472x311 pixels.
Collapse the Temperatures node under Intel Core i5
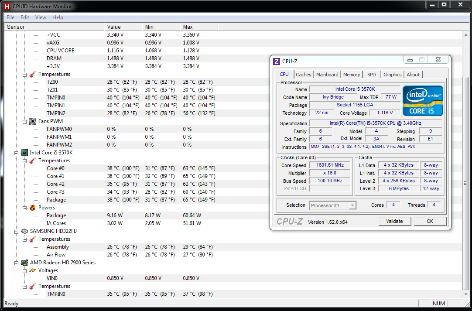pyautogui.click(x=25, y=161)
